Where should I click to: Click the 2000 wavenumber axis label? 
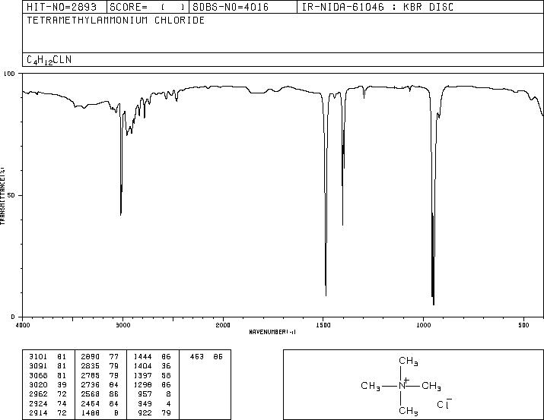click(223, 325)
